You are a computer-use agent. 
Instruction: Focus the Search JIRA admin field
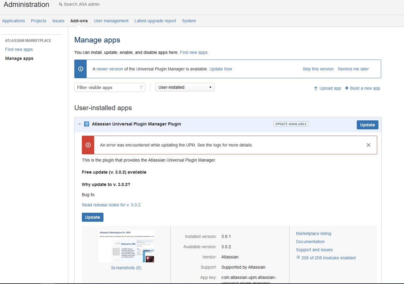click(82, 4)
